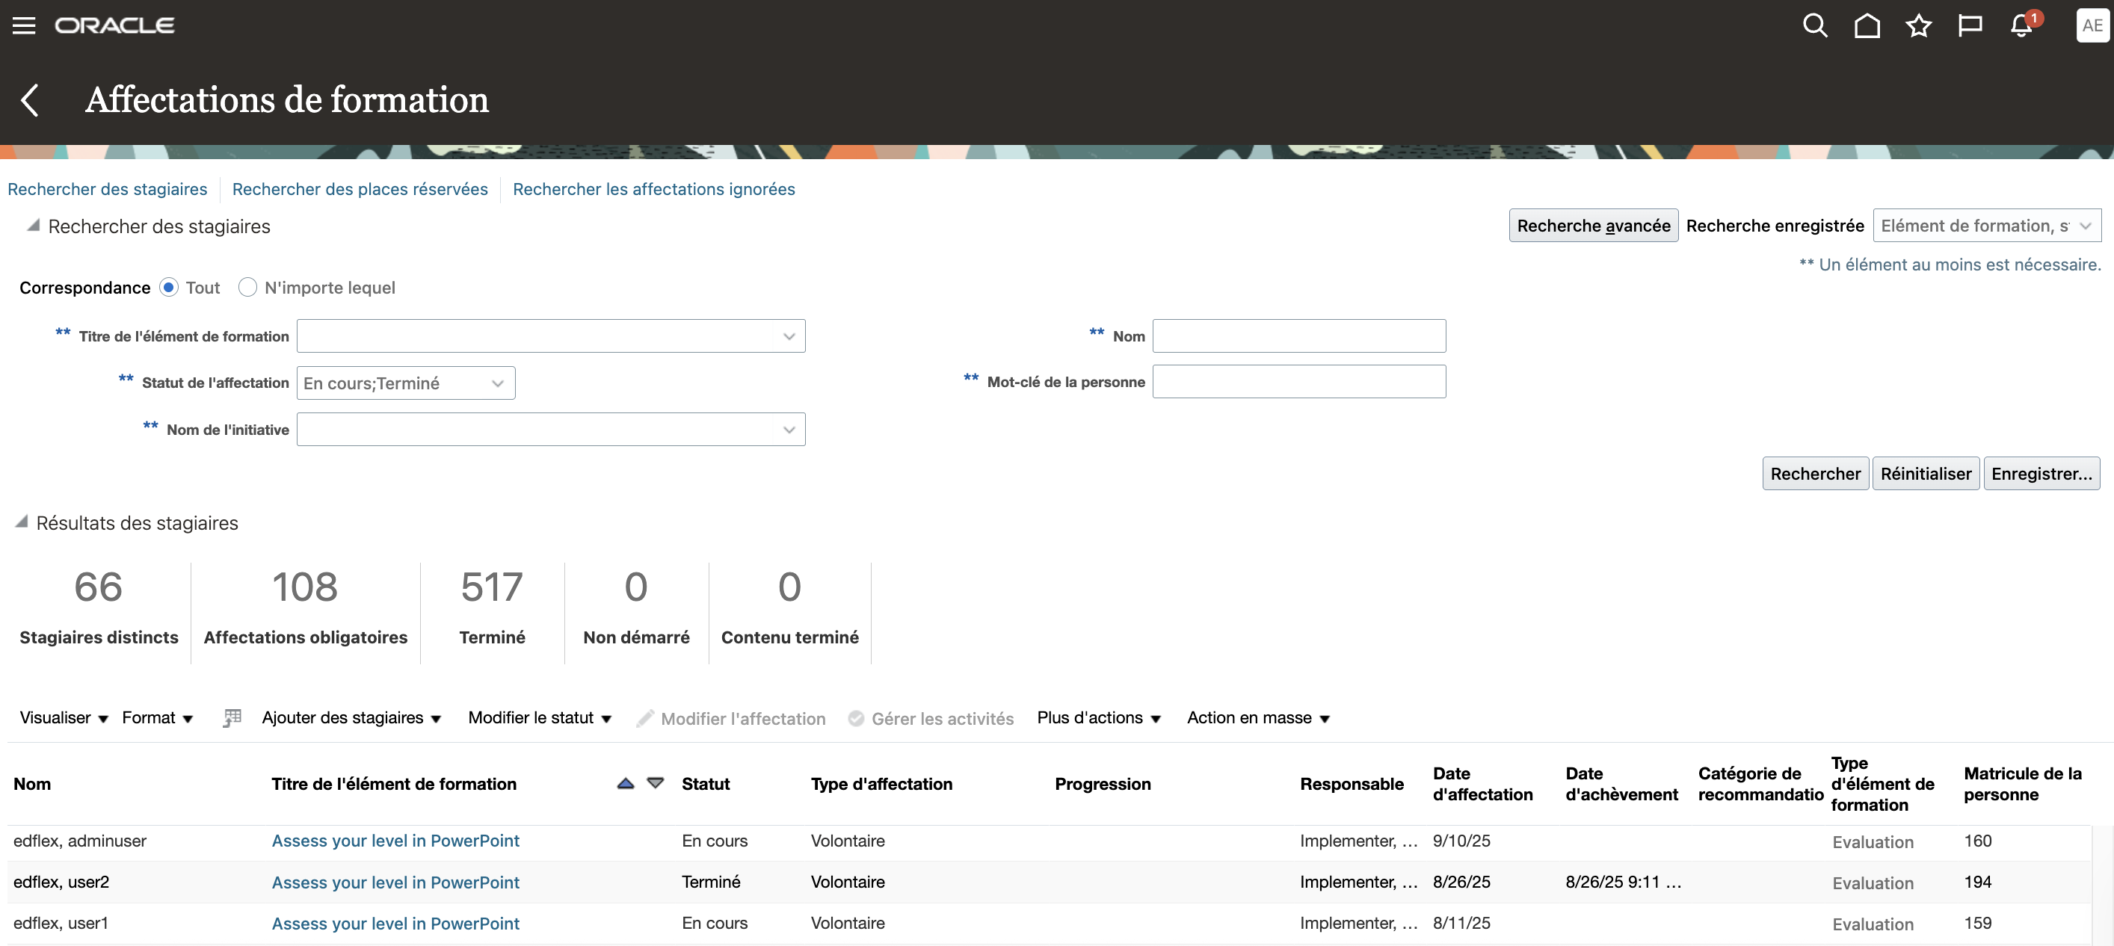This screenshot has height=946, width=2114.
Task: Open Assess your level link for edflex, user1
Action: (x=395, y=924)
